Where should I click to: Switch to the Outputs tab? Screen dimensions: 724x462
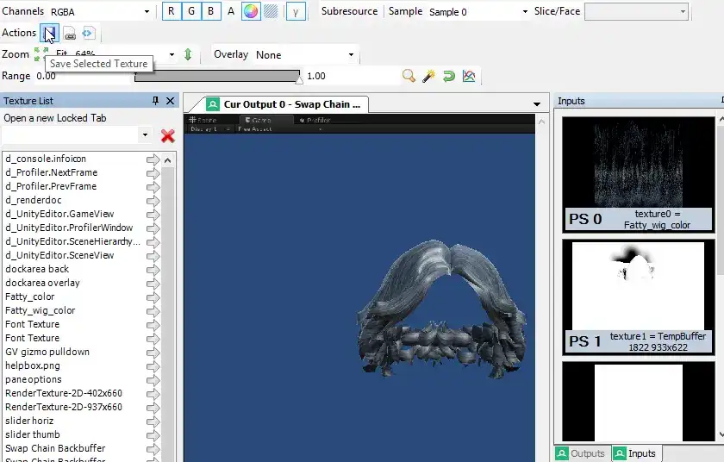582,453
